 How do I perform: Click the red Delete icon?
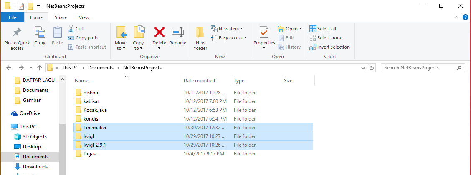[160, 32]
